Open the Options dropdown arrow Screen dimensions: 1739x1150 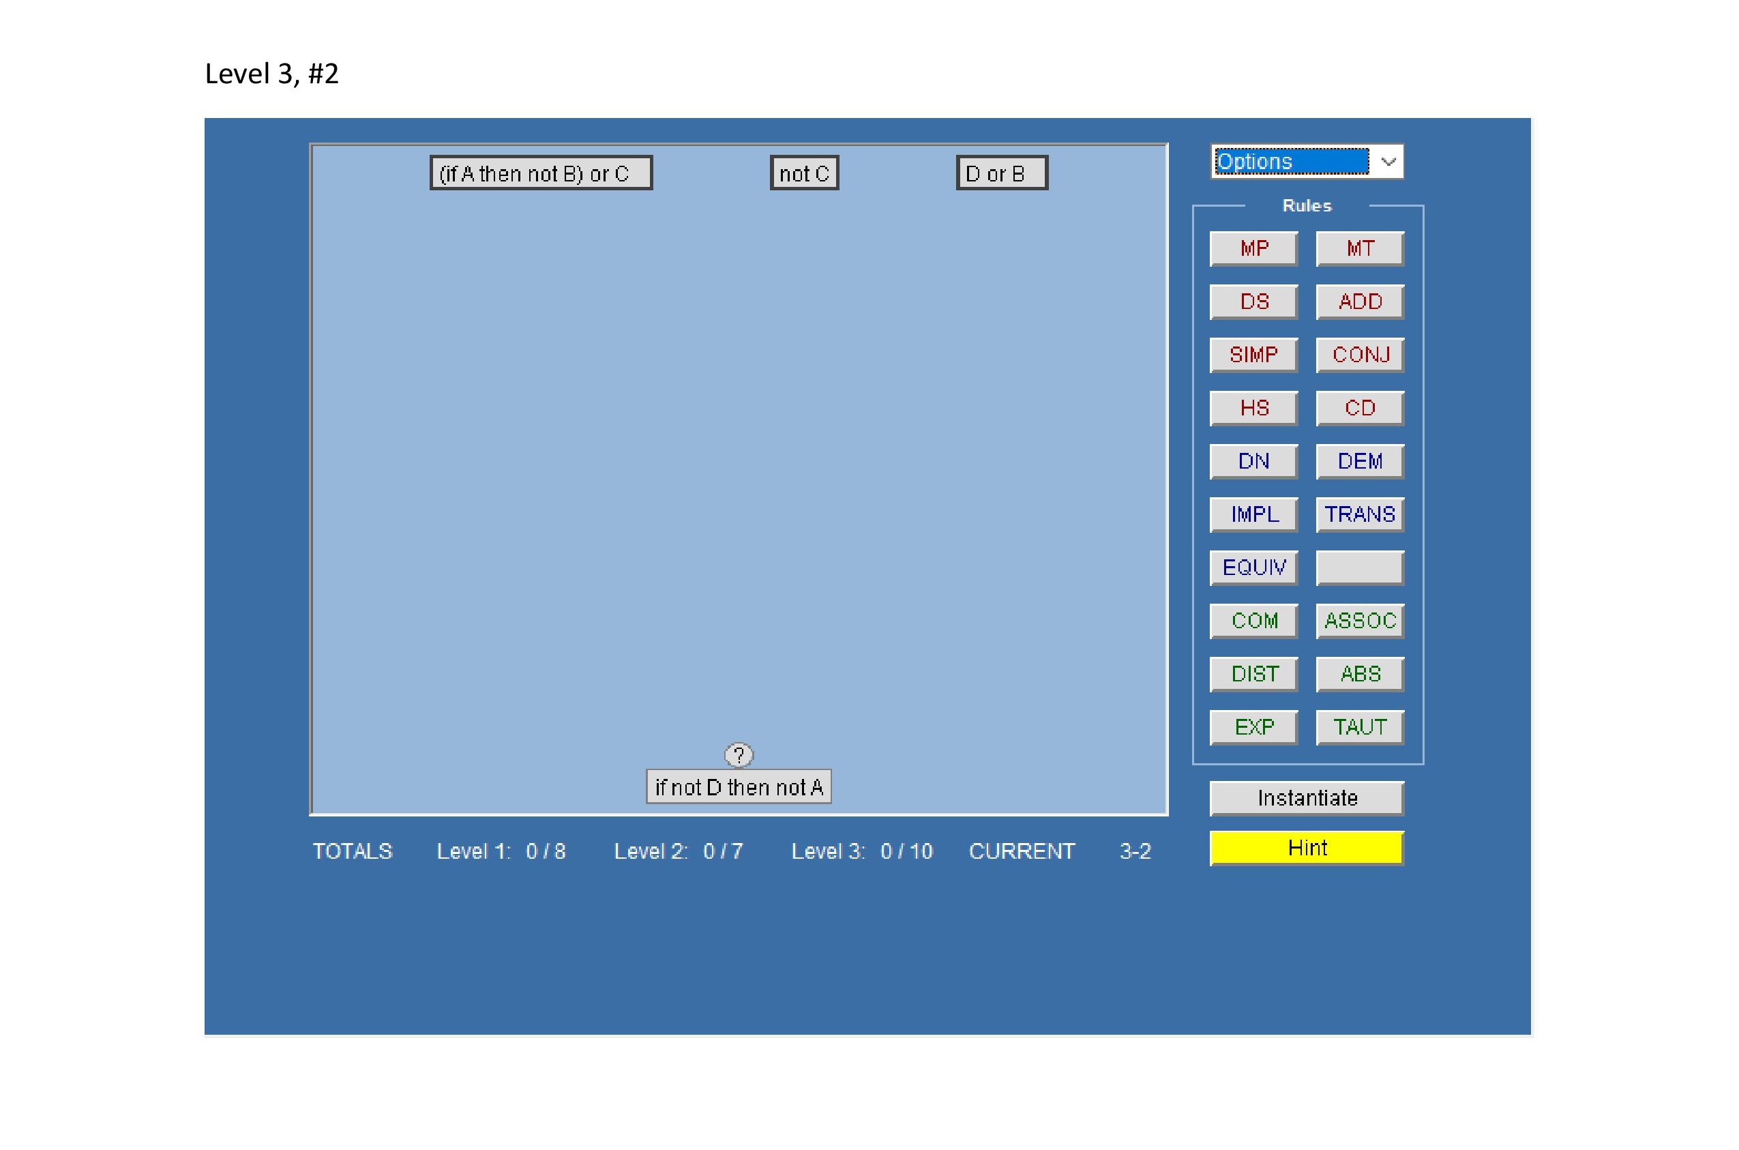pos(1388,162)
